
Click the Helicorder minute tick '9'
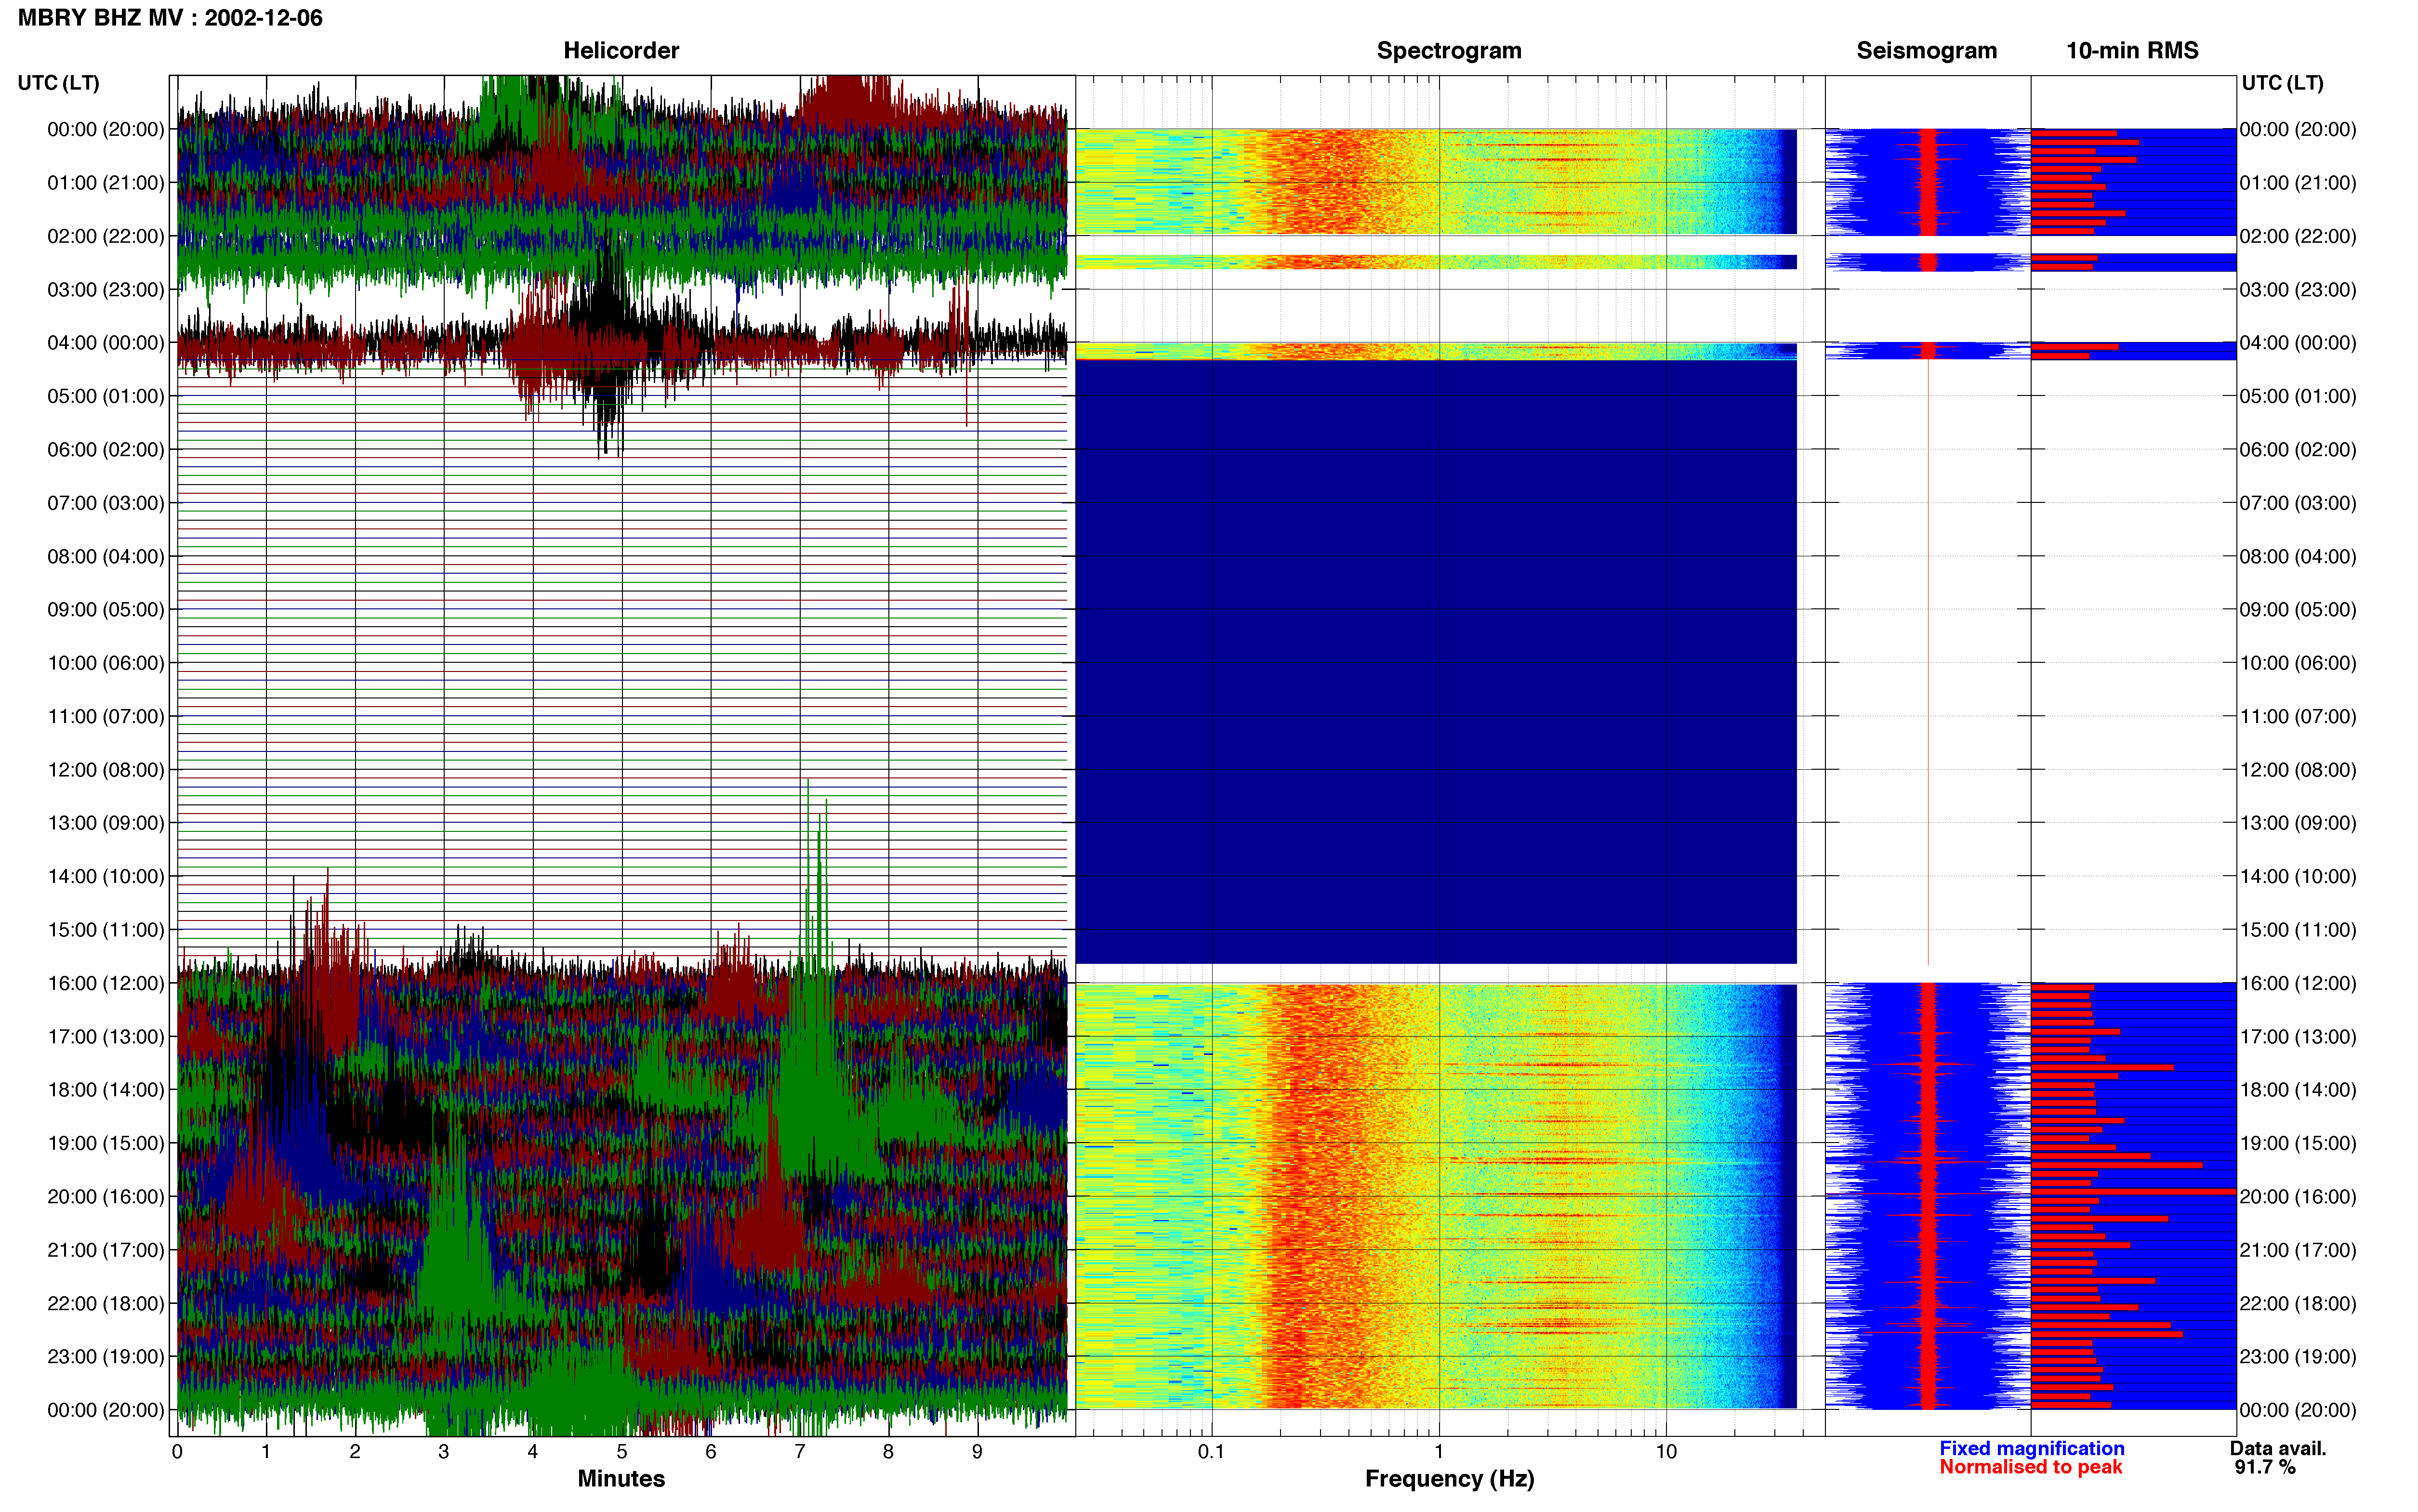pos(977,1452)
